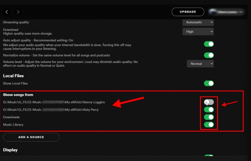
Task: Expand the Download quality dropdown set to High
Action: point(198,32)
